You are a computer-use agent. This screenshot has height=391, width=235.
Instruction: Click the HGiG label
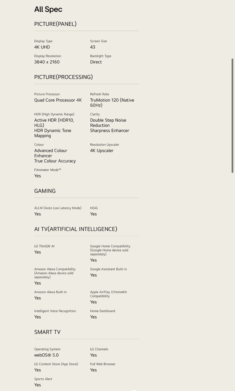point(94,208)
